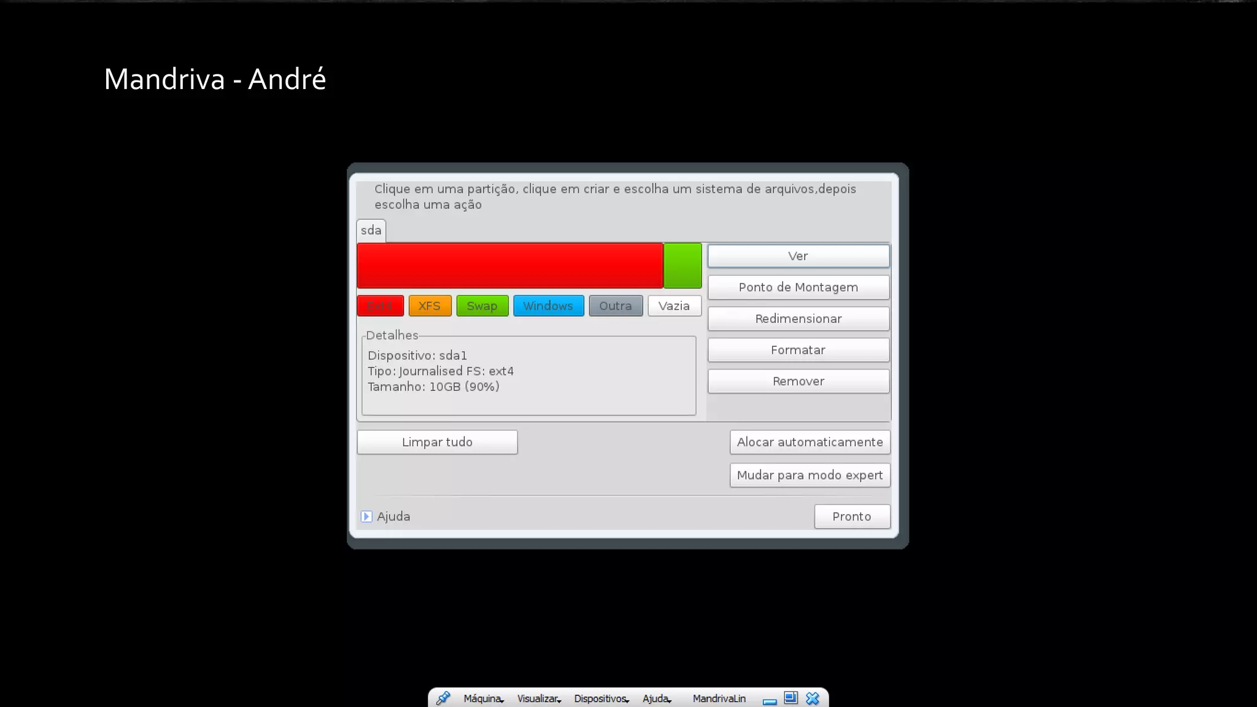This screenshot has width=1257, height=707.
Task: Click the pin icon on VirtualBox toolbar
Action: [443, 698]
